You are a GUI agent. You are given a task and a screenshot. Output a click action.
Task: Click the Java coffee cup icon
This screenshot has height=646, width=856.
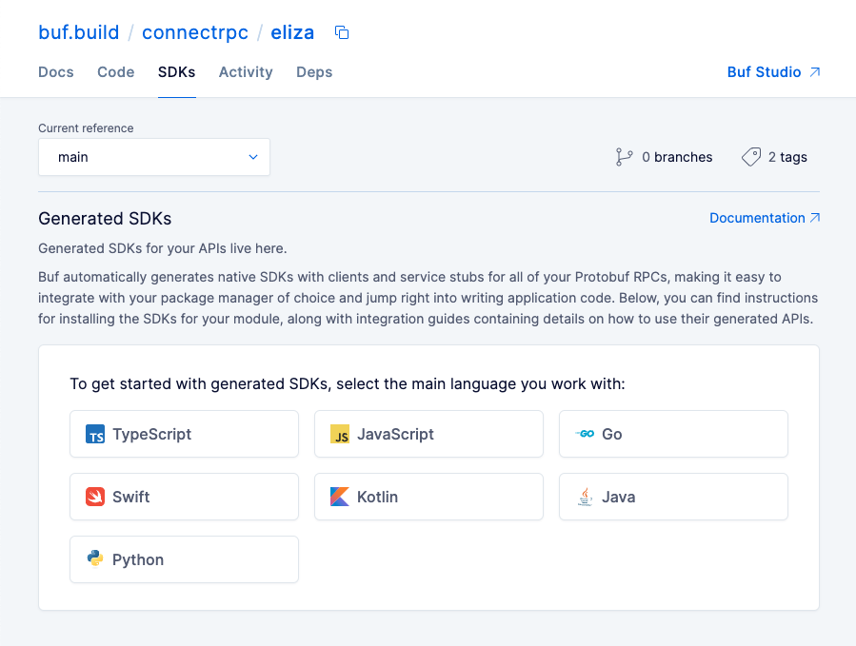585,497
